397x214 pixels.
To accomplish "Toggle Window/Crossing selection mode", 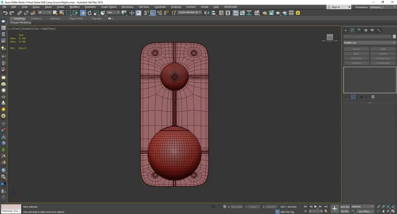I will pos(75,13).
